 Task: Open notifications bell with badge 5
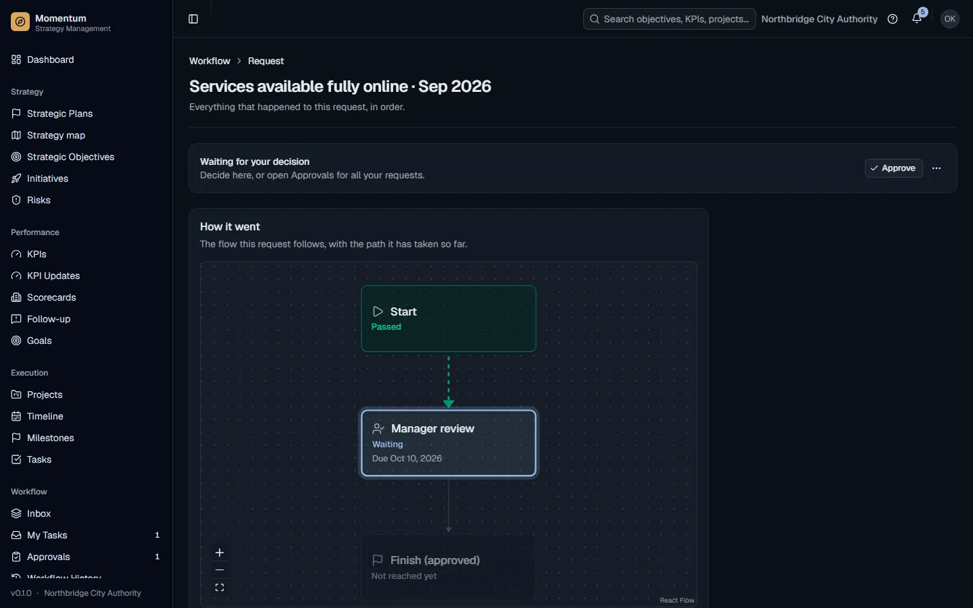[x=918, y=18]
